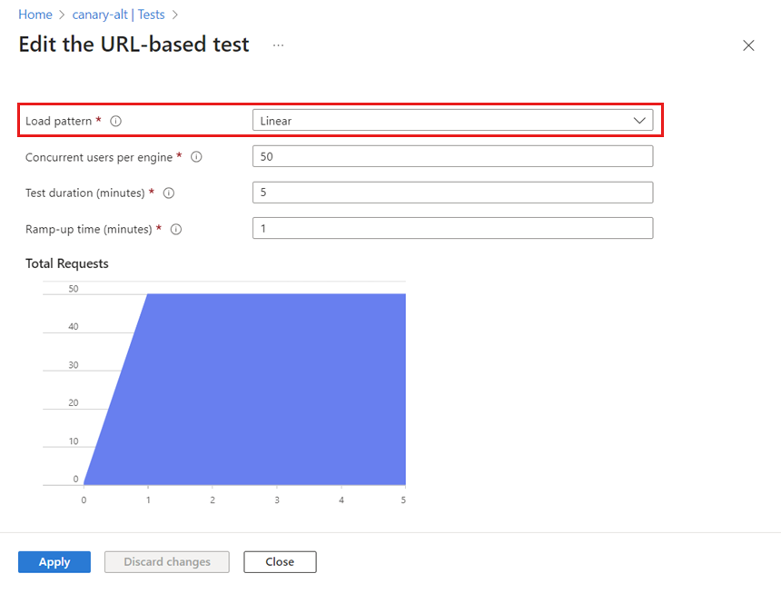781x594 pixels.
Task: Open canary-alt | Tests breadcrumb link
Action: coord(118,15)
